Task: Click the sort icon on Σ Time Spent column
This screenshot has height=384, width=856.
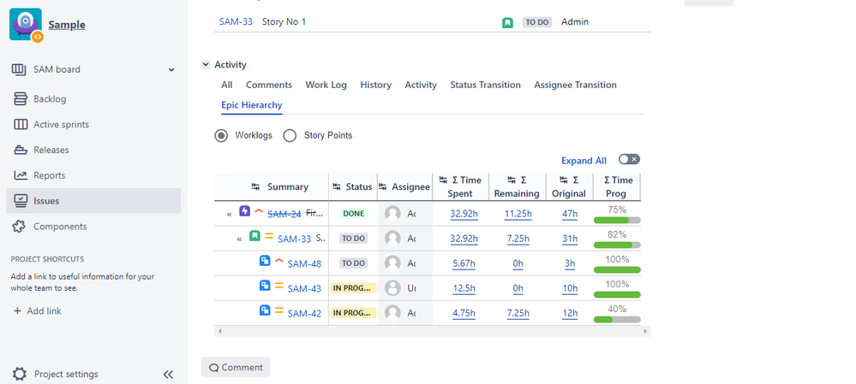Action: (x=443, y=180)
